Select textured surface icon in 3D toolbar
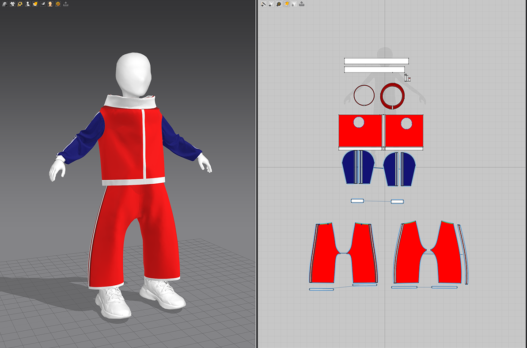 tap(35, 4)
